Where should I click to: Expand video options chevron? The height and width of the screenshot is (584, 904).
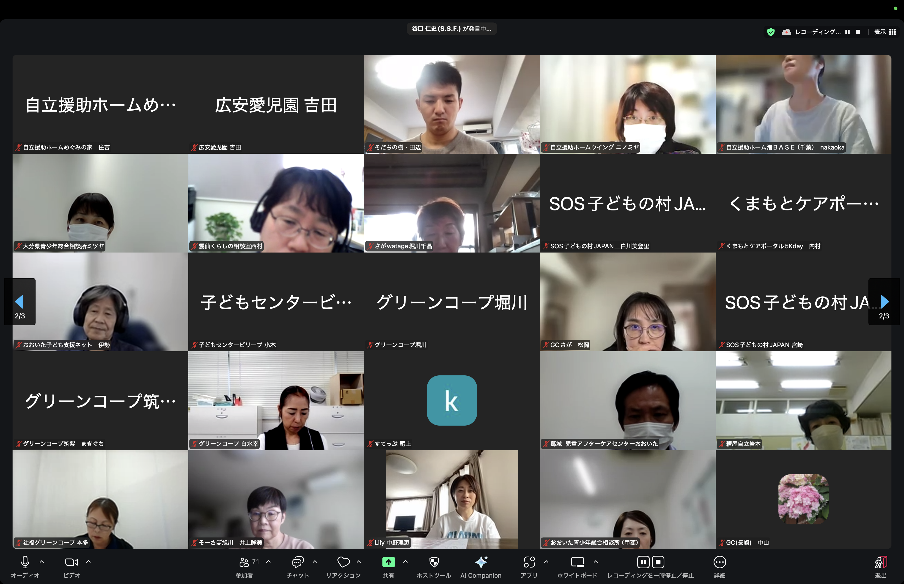click(x=88, y=562)
